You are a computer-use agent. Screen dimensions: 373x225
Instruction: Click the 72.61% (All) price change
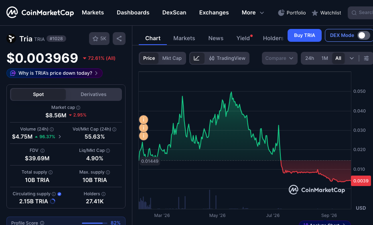coord(99,58)
